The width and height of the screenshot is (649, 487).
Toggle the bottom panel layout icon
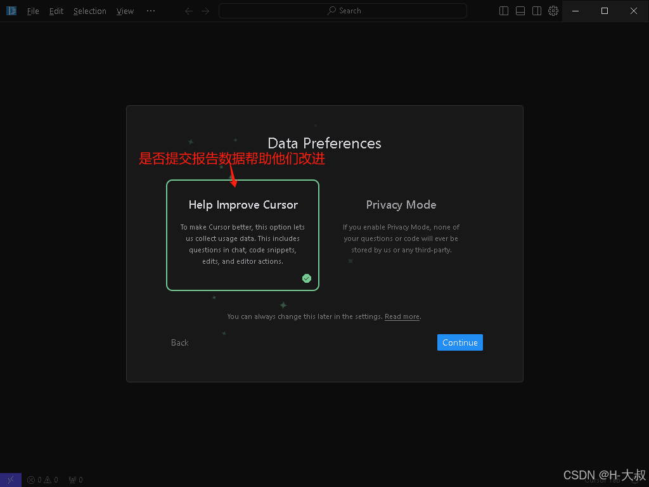tap(520, 11)
